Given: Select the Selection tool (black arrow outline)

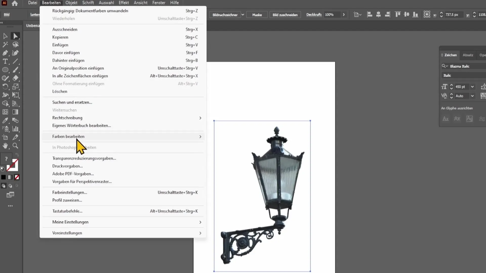Looking at the screenshot, I should point(5,36).
